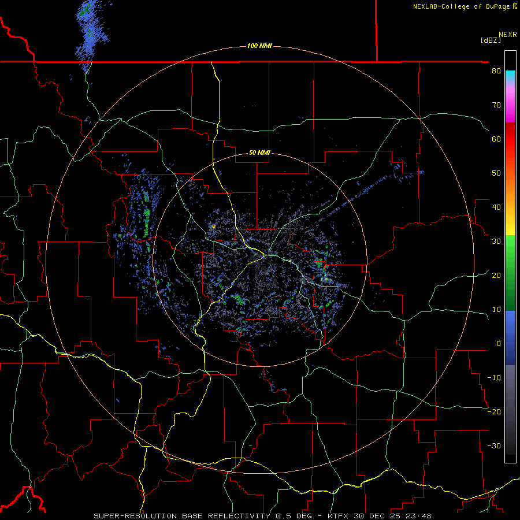The height and width of the screenshot is (520, 520).
Task: Click the NEXR label above color scale
Action: coord(507,34)
